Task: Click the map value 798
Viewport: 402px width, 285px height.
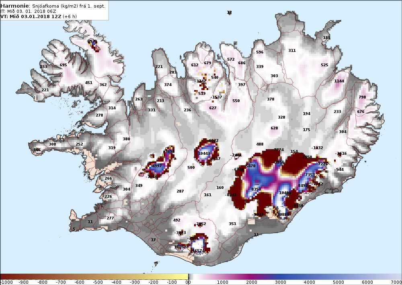Action: coord(362,97)
